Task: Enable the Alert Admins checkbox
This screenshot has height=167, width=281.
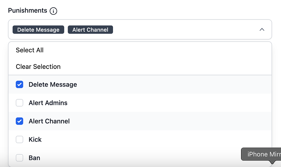Action: (19, 103)
